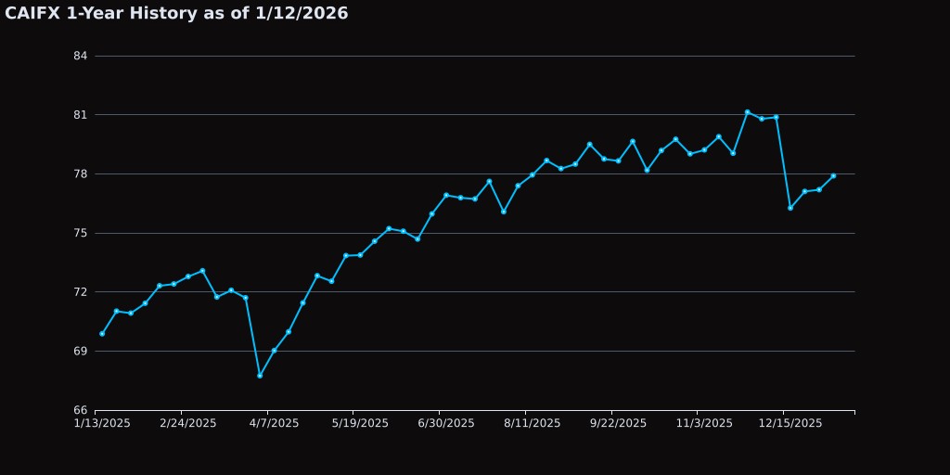Select the lowest data point near 4/7/2025
The image size is (950, 475).
260,376
